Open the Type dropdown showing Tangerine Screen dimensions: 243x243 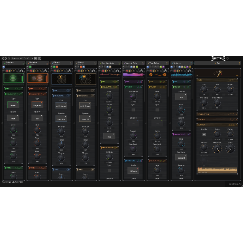pyautogui.click(x=37, y=105)
